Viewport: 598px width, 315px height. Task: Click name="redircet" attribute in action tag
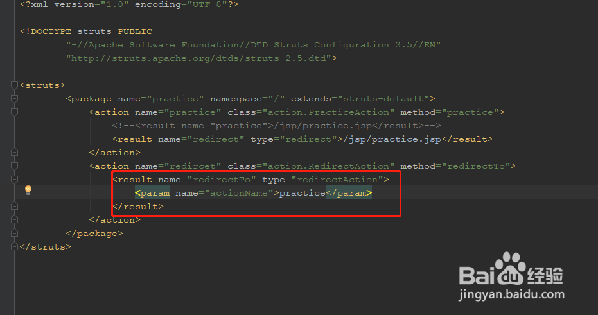tap(178, 166)
